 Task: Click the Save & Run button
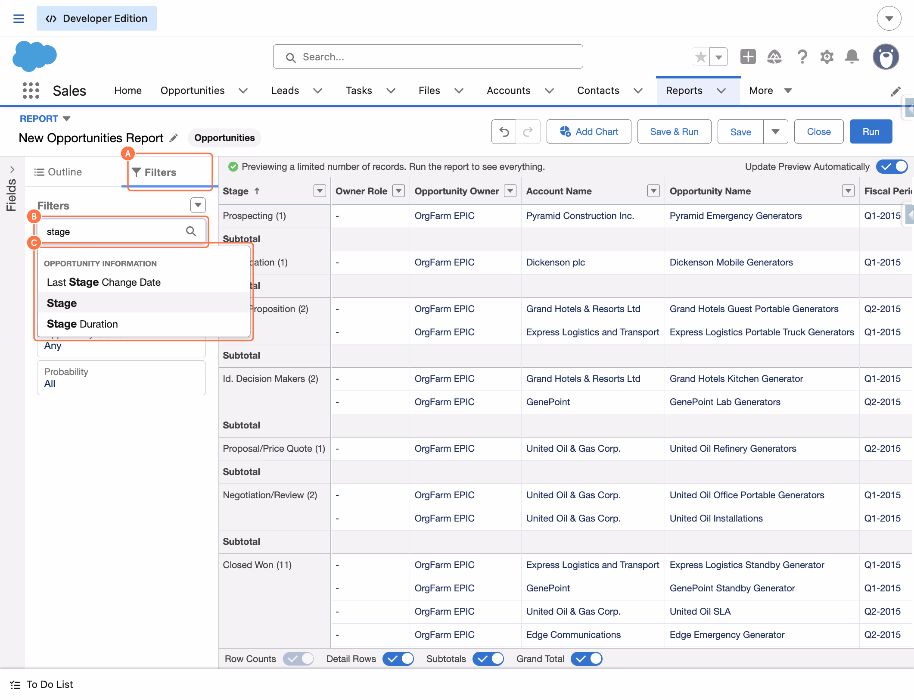pos(675,131)
